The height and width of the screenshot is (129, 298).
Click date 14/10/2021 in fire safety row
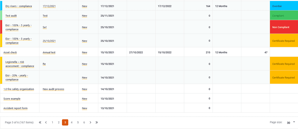point(107,89)
